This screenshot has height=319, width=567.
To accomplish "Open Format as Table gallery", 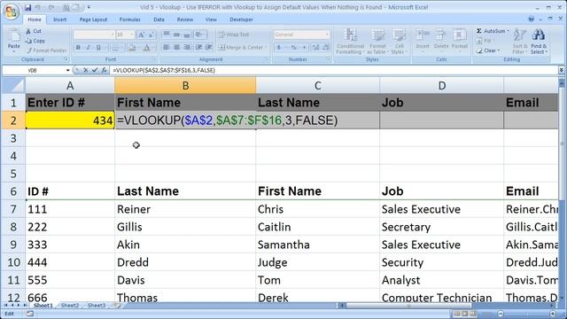I will click(x=377, y=42).
